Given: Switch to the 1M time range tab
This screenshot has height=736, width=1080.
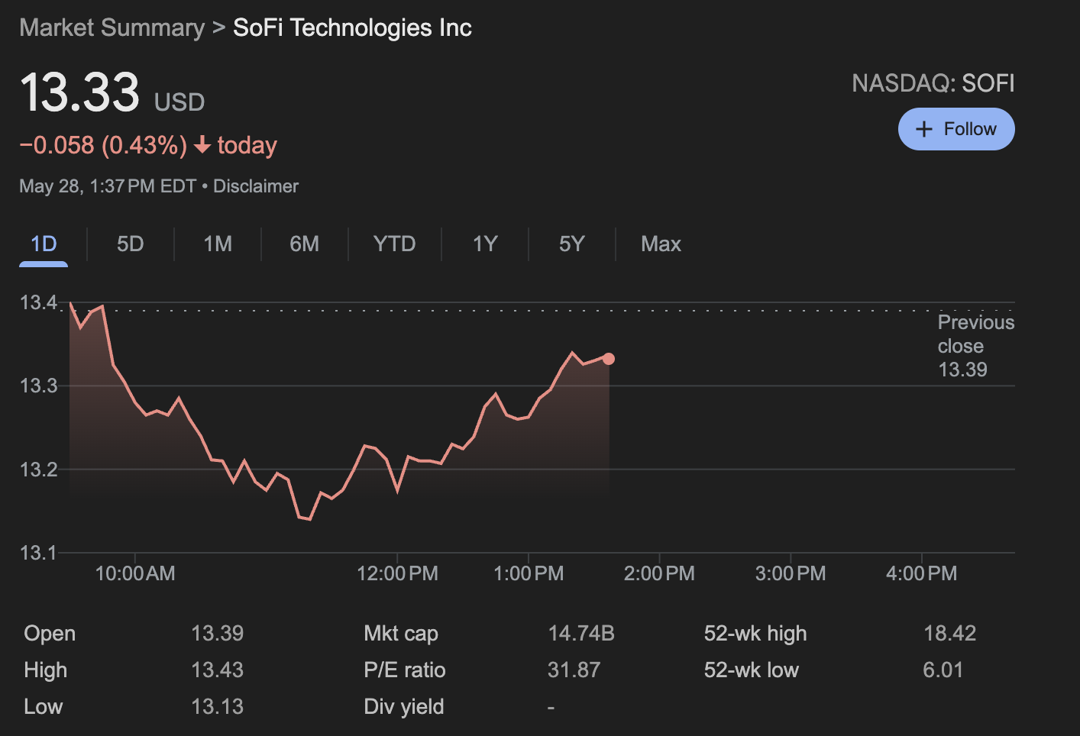Looking at the screenshot, I should (x=218, y=244).
